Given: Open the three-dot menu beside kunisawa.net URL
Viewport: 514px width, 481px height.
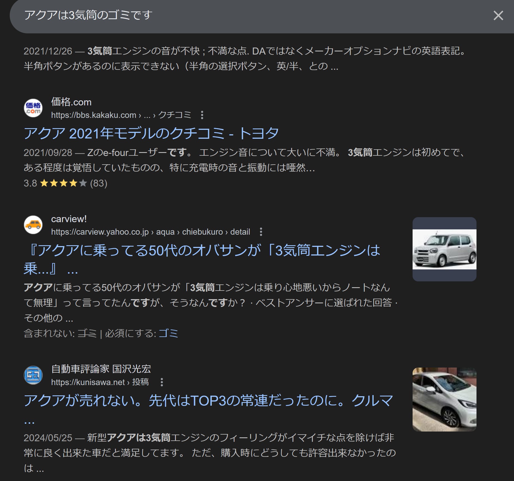Looking at the screenshot, I should tap(162, 382).
